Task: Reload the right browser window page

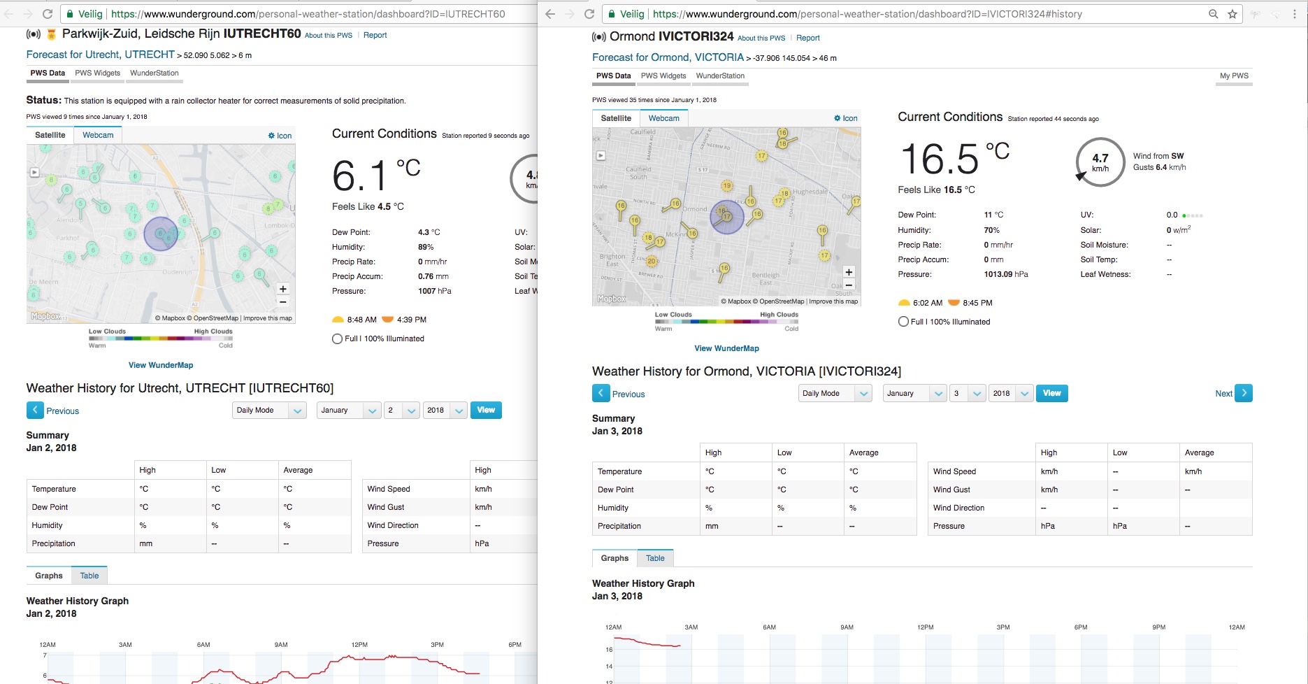Action: [589, 14]
